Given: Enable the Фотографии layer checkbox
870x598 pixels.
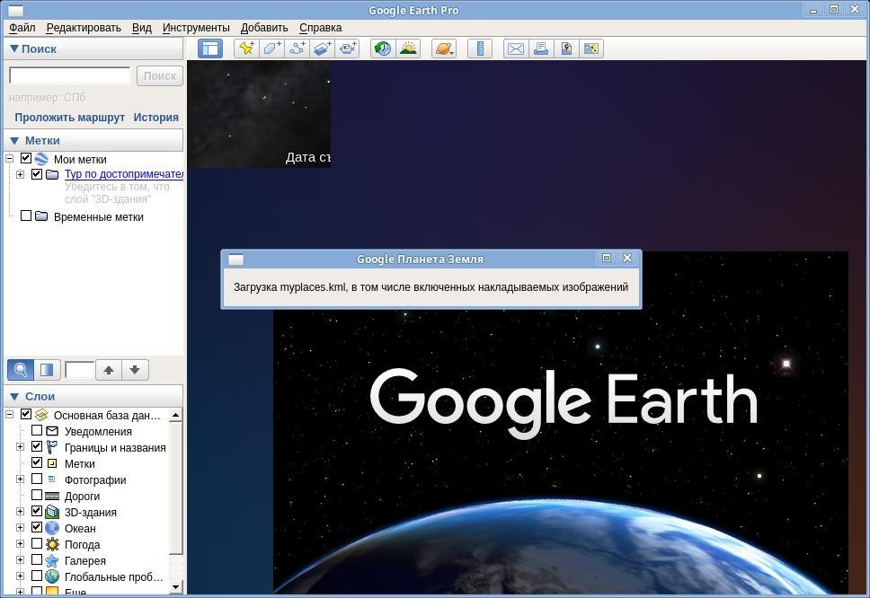Looking at the screenshot, I should [x=37, y=479].
